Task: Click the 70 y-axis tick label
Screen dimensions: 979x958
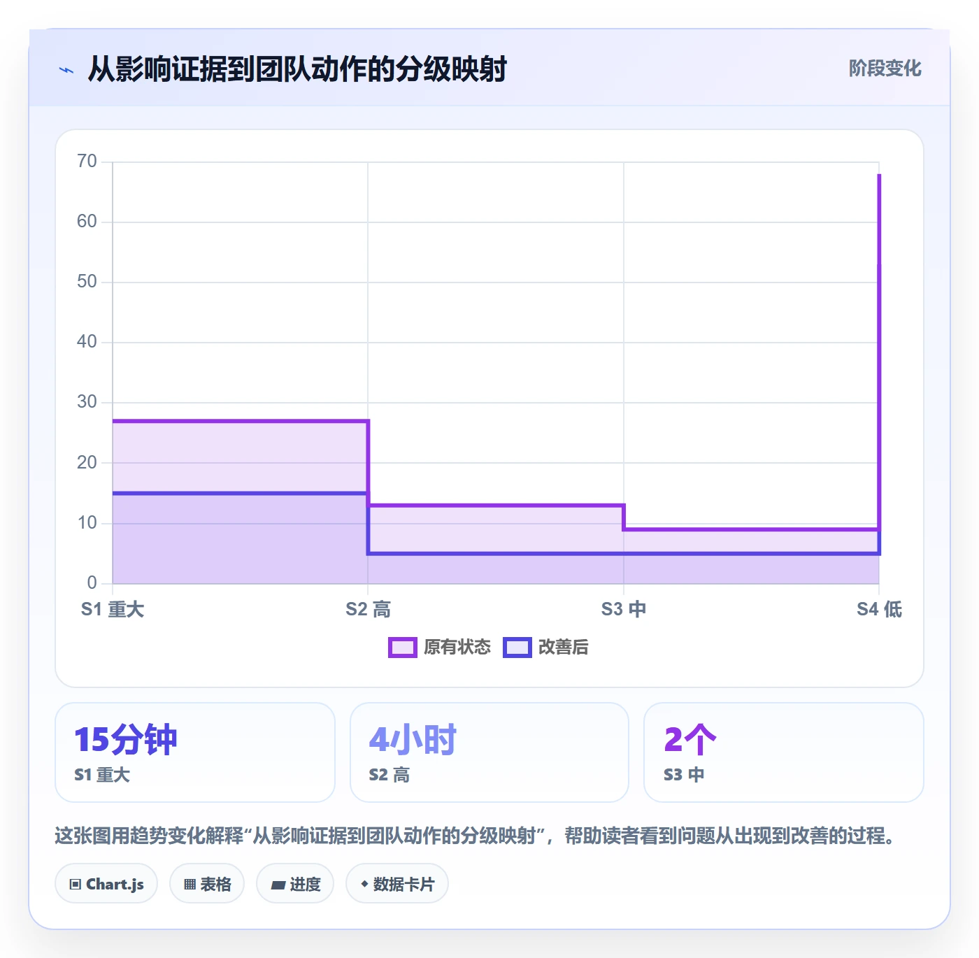Action: (x=87, y=162)
